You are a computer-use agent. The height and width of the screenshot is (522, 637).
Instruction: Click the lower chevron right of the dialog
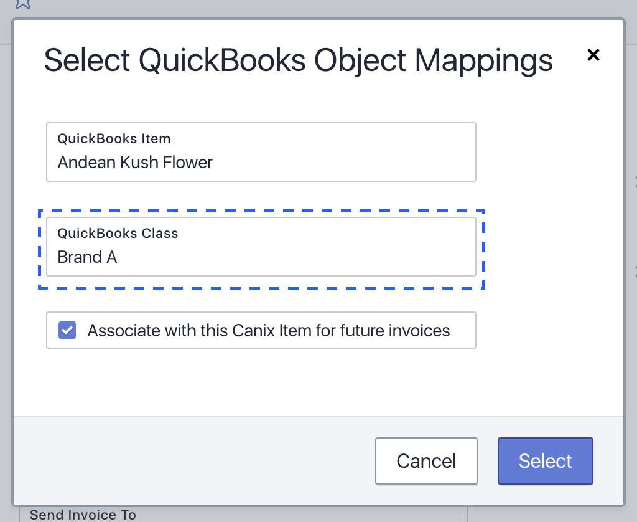(x=635, y=272)
